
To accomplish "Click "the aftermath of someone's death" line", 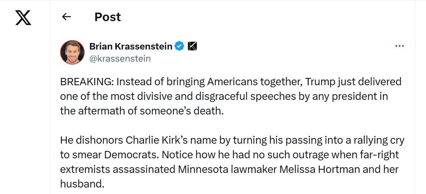I will [x=141, y=112].
